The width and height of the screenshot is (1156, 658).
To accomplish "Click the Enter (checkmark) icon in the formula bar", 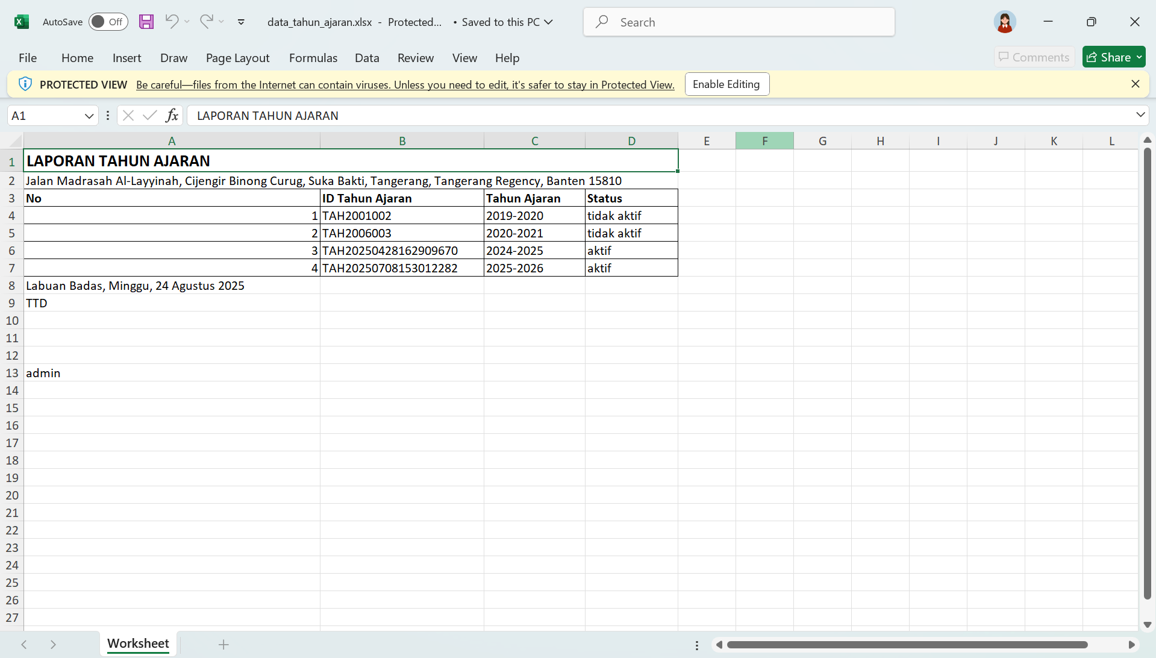I will [150, 115].
